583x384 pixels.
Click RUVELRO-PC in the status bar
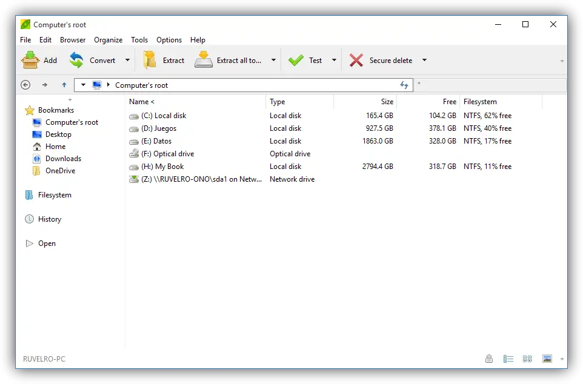44,359
